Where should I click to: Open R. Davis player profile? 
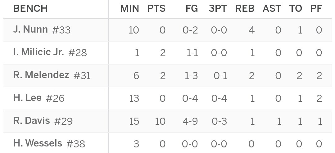coord(32,120)
